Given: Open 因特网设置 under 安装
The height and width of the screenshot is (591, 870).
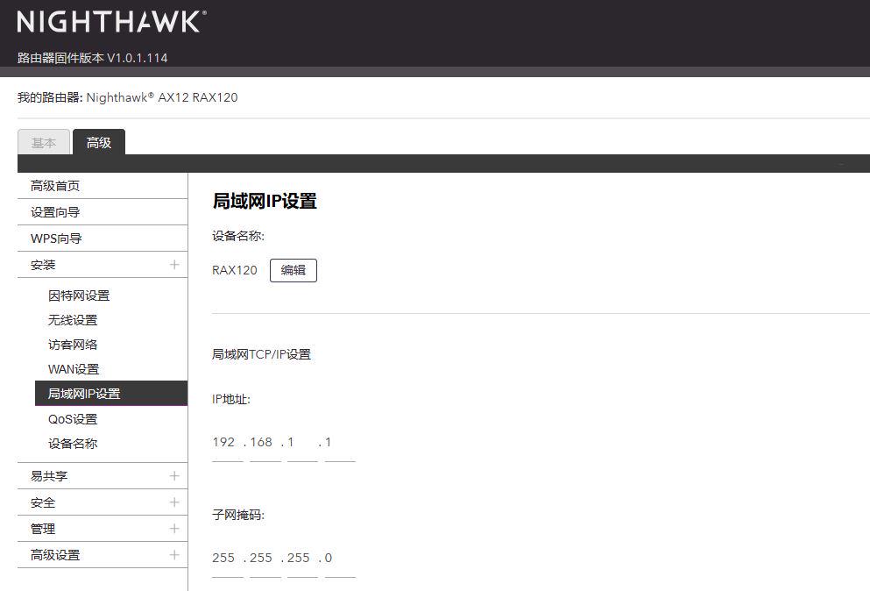Looking at the screenshot, I should tap(79, 295).
